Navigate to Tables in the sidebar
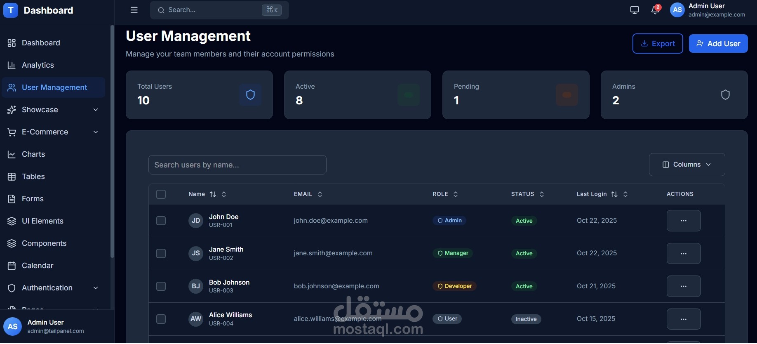 [53, 177]
